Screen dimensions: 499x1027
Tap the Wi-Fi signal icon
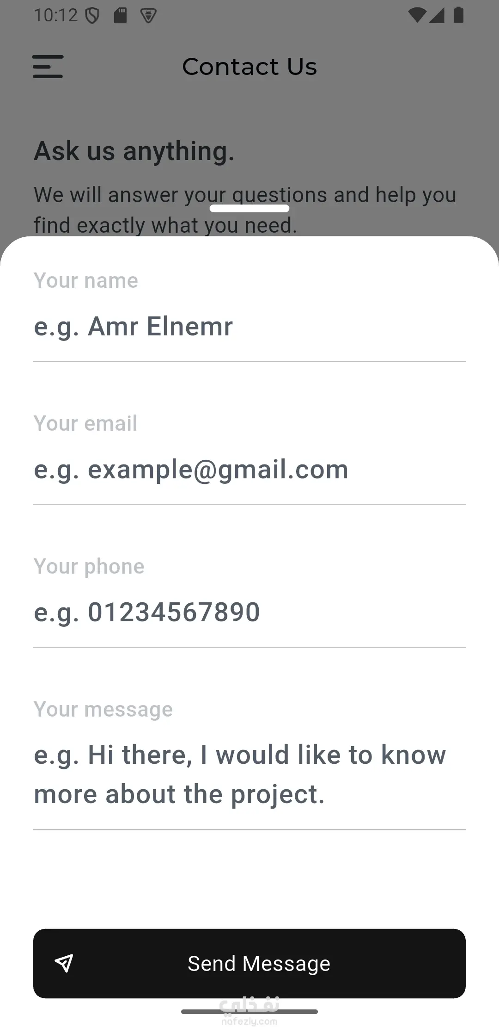417,15
